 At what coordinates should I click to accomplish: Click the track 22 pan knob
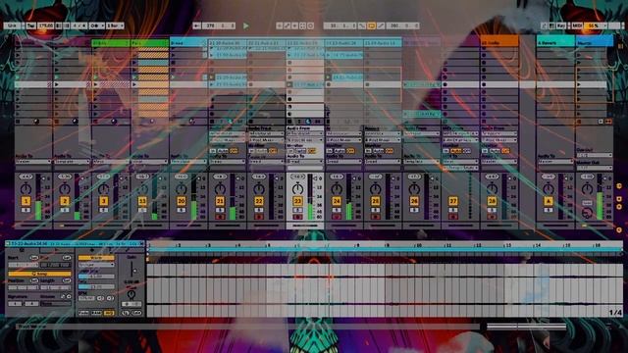pyautogui.click(x=259, y=188)
